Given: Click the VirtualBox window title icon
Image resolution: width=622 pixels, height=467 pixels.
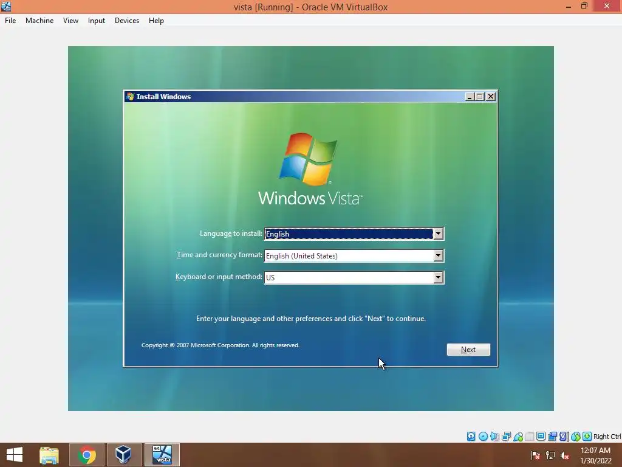Looking at the screenshot, I should 6,6.
